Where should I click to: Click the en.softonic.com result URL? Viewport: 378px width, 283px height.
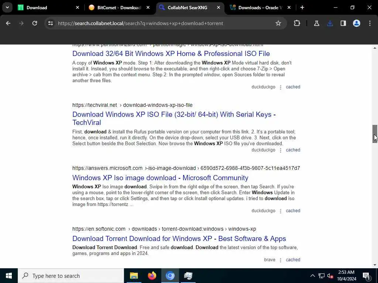point(164,229)
